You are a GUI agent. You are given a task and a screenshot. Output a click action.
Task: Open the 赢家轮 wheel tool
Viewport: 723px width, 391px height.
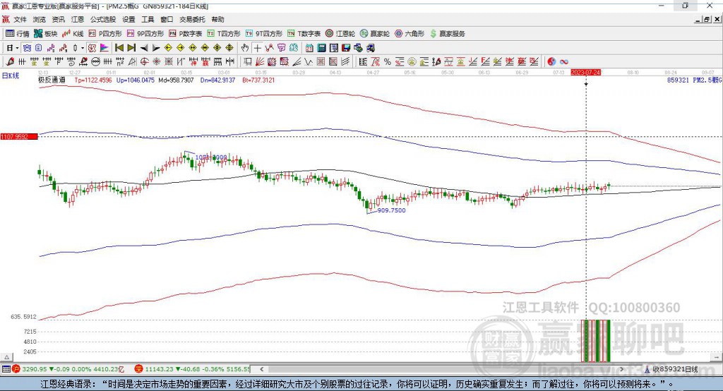tap(375, 34)
